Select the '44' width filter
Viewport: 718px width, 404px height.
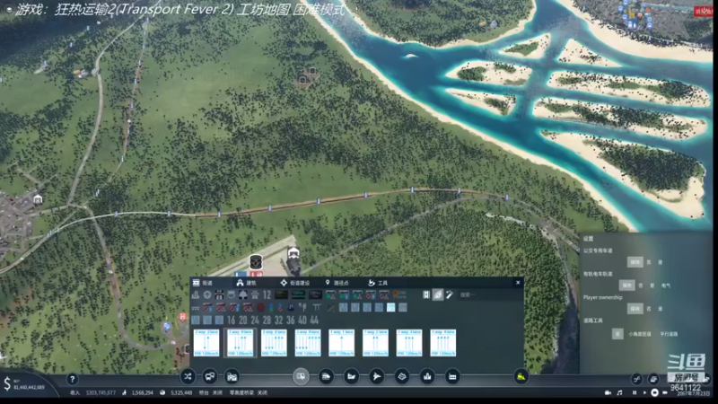click(x=315, y=320)
